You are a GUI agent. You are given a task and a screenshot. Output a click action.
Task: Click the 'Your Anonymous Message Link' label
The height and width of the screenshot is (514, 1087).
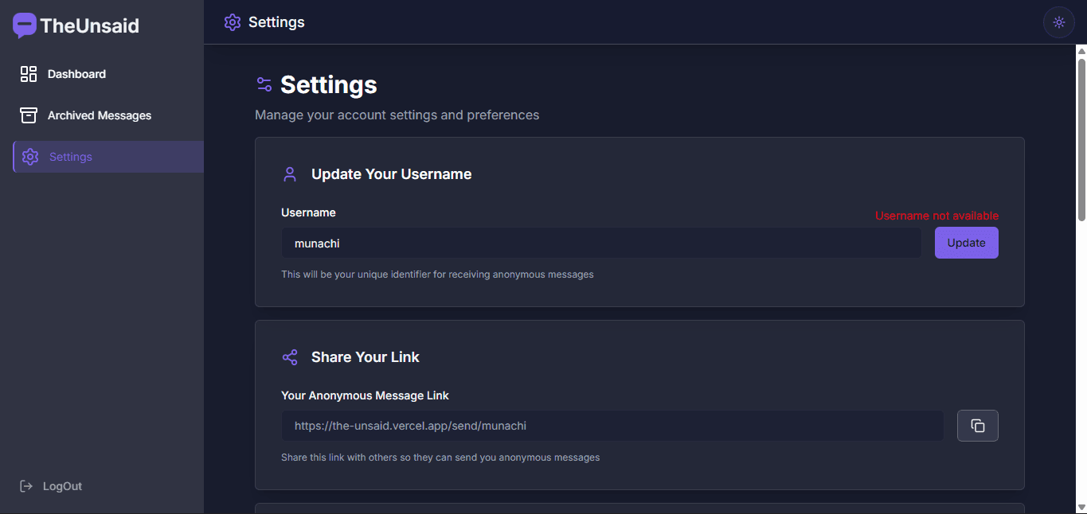(365, 395)
